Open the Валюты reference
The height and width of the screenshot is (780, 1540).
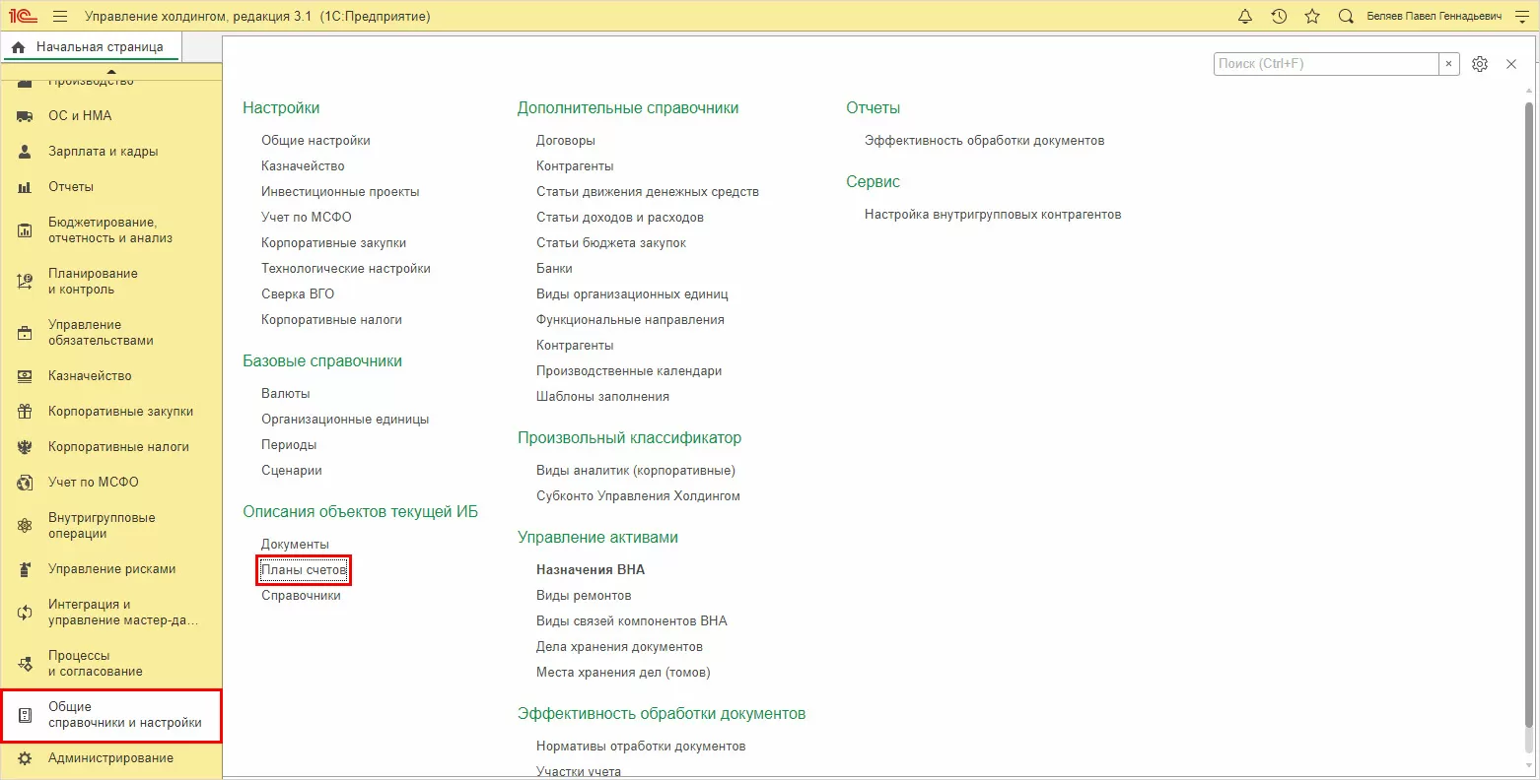tap(286, 394)
